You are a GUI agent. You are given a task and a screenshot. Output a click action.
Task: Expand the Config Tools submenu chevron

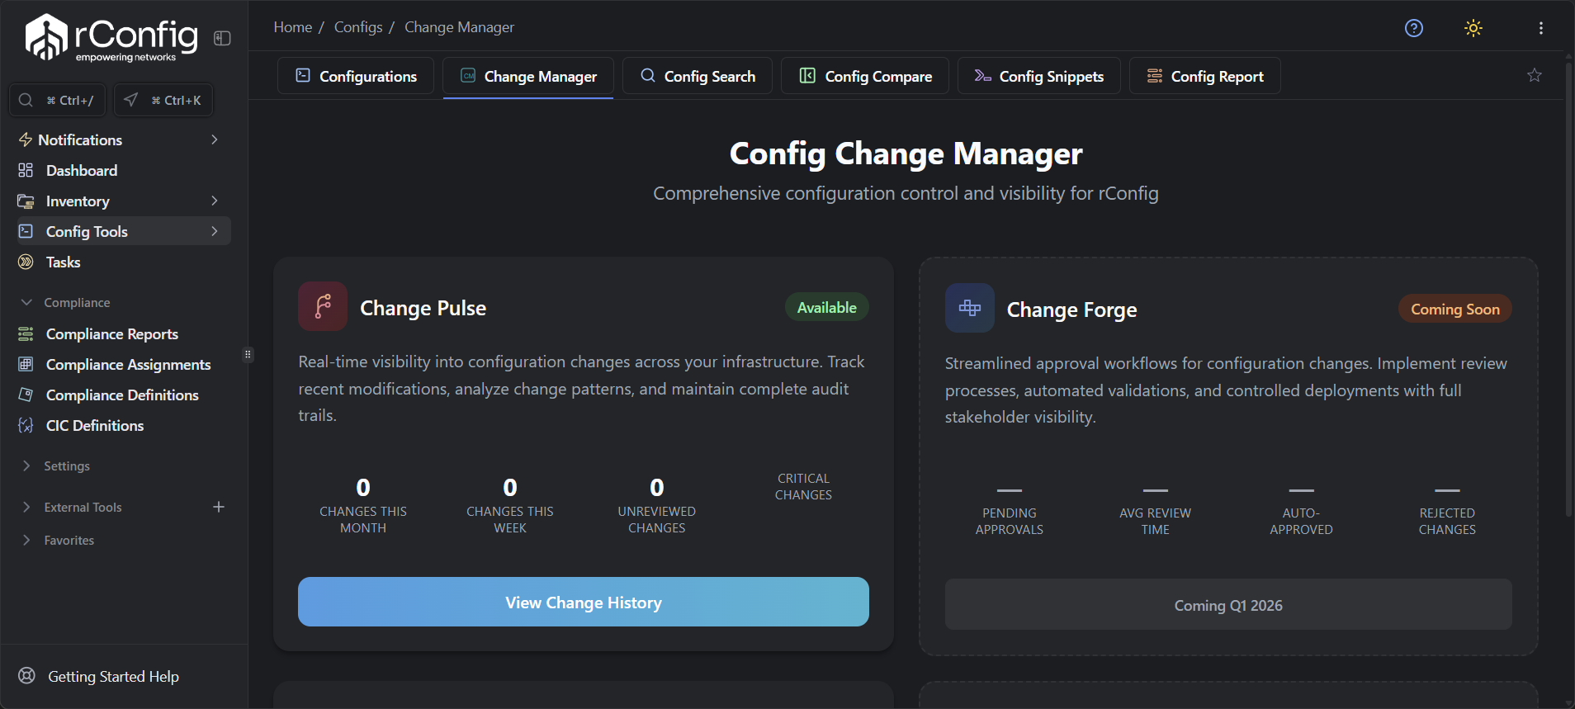click(x=215, y=231)
